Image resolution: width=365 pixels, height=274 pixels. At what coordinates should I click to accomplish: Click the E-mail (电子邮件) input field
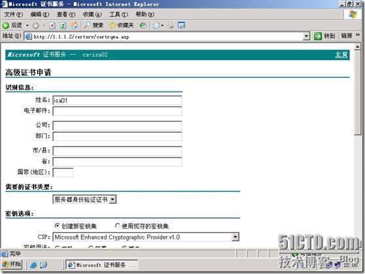point(117,111)
